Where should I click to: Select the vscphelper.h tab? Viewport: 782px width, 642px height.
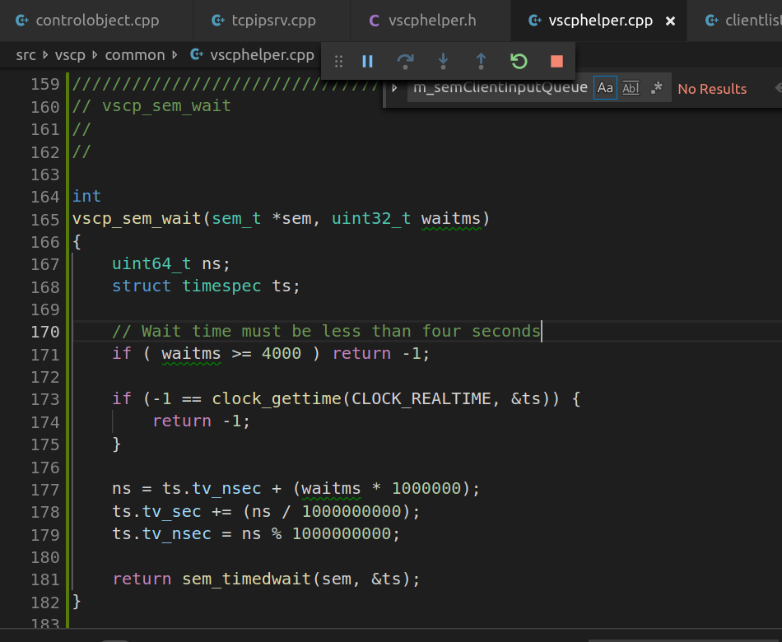pos(431,21)
